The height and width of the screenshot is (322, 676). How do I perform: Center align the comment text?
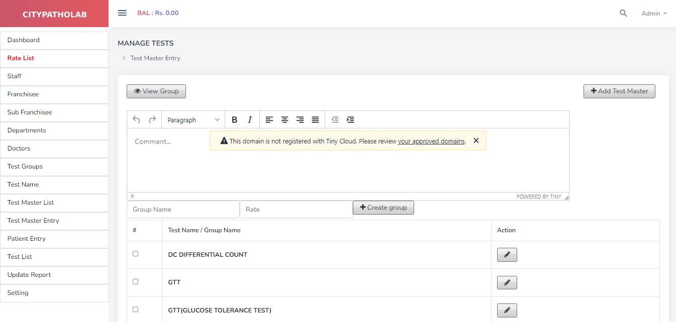[284, 120]
